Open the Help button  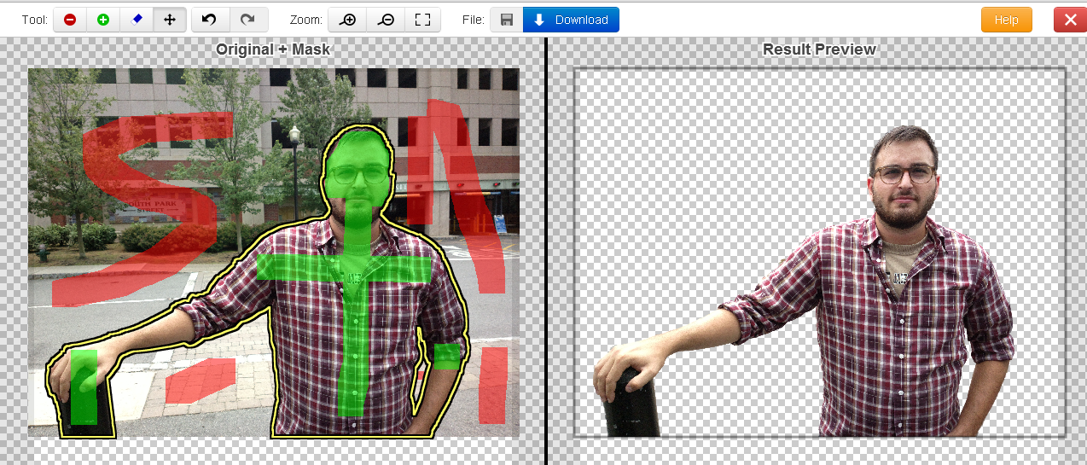click(1006, 20)
